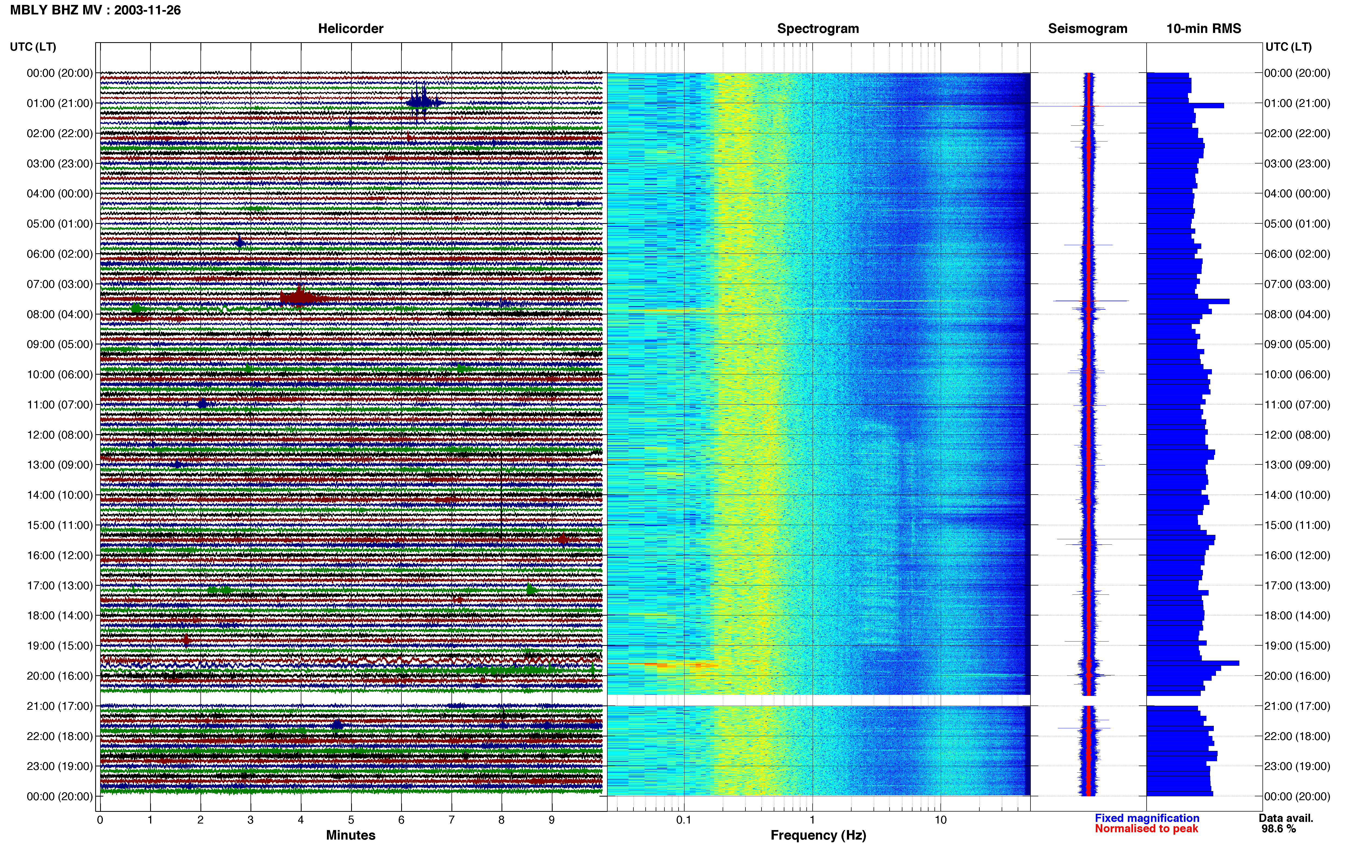Select the 'Frequency (Hz)' axis label
The height and width of the screenshot is (854, 1365).
(x=818, y=835)
